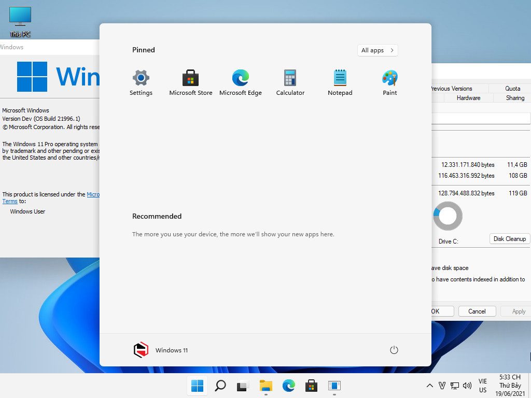This screenshot has width=531, height=398.
Task: Open Search from the taskbar
Action: tap(220, 386)
